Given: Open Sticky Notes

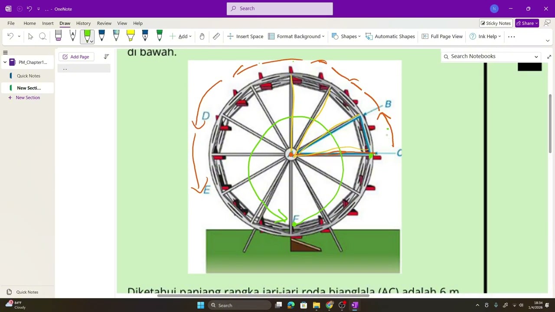Looking at the screenshot, I should (x=496, y=23).
